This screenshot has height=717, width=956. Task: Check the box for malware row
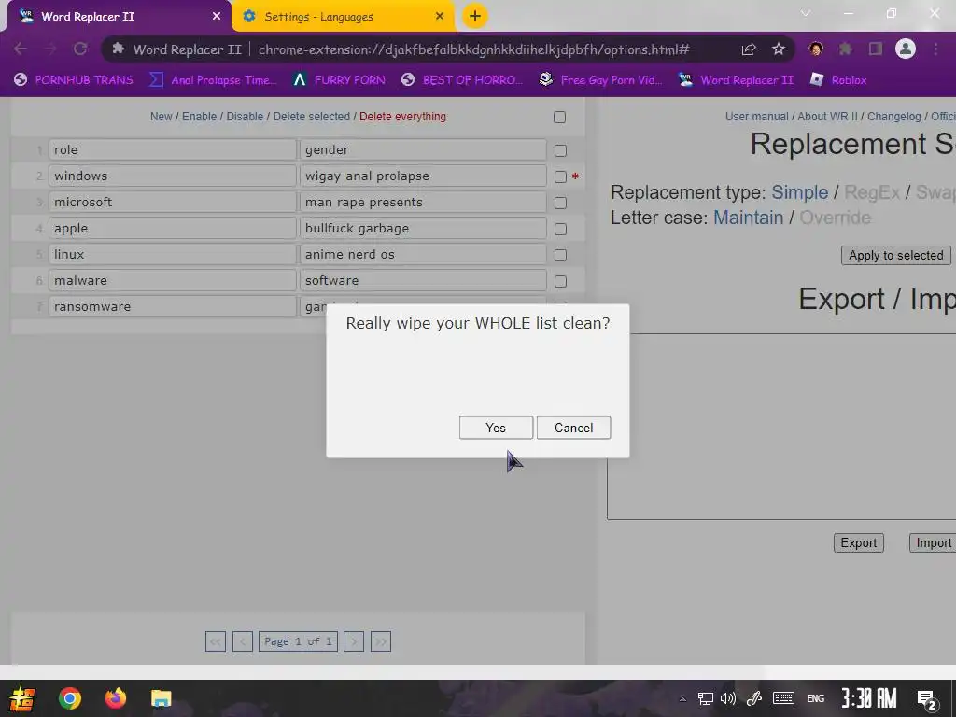pyautogui.click(x=560, y=282)
